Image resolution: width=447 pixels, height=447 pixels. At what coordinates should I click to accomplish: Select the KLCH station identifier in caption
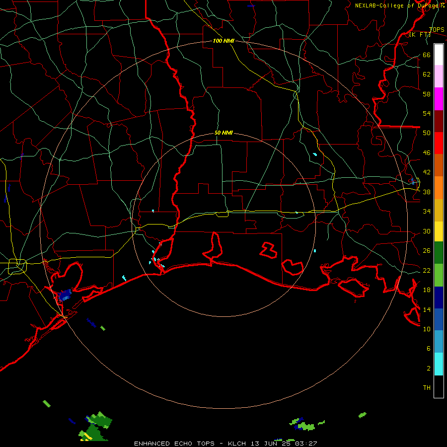(x=237, y=444)
